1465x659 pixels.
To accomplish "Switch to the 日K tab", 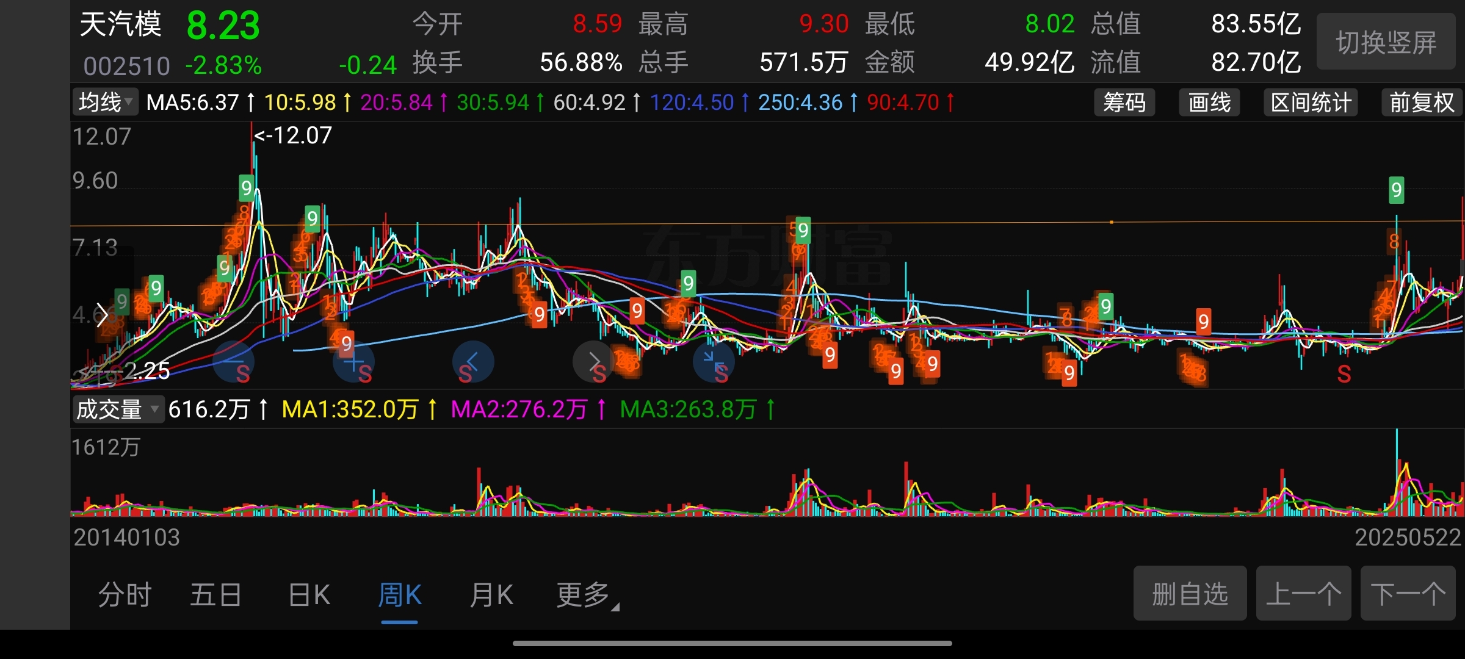I will [309, 595].
